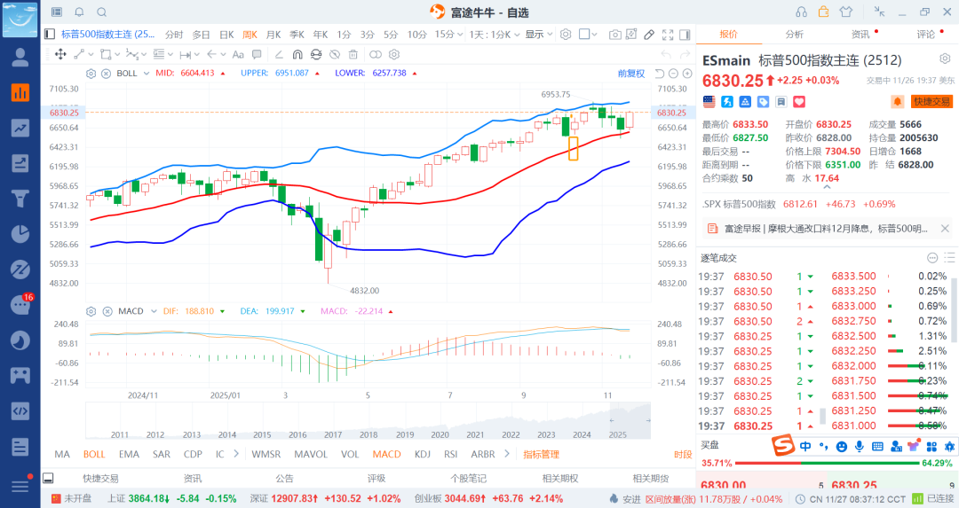Image resolution: width=959 pixels, height=508 pixels.
Task: Click the trade list scrollbar thumb
Action: (822, 417)
